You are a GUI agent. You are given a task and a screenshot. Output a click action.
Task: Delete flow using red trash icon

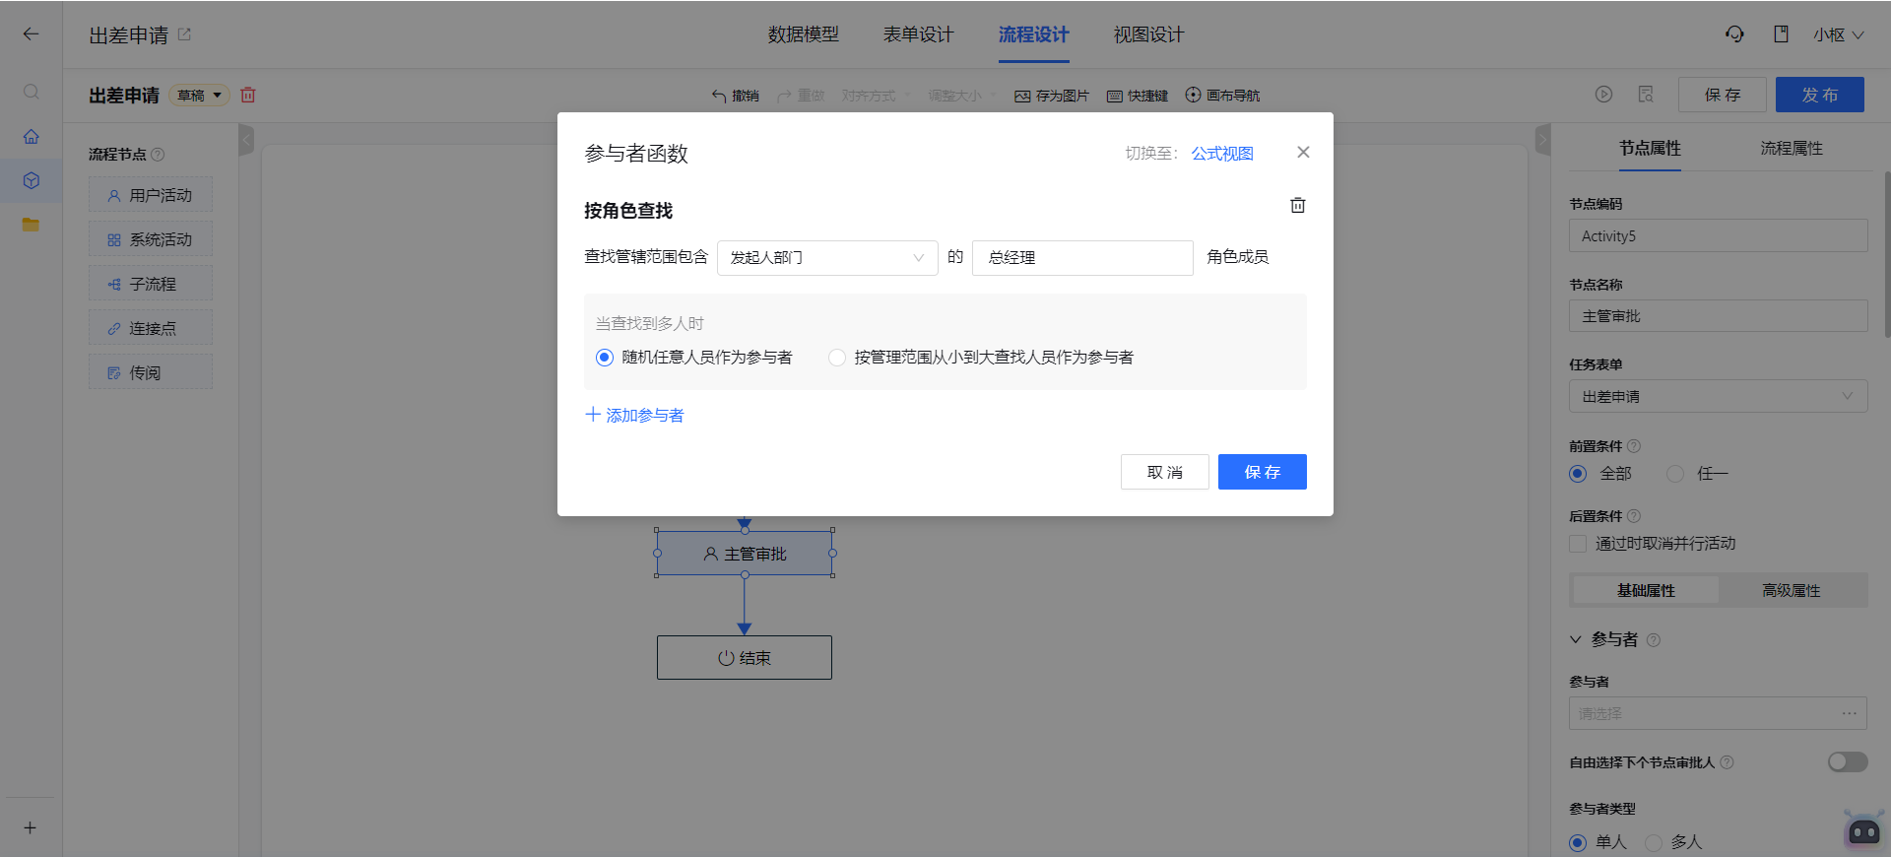click(x=248, y=95)
